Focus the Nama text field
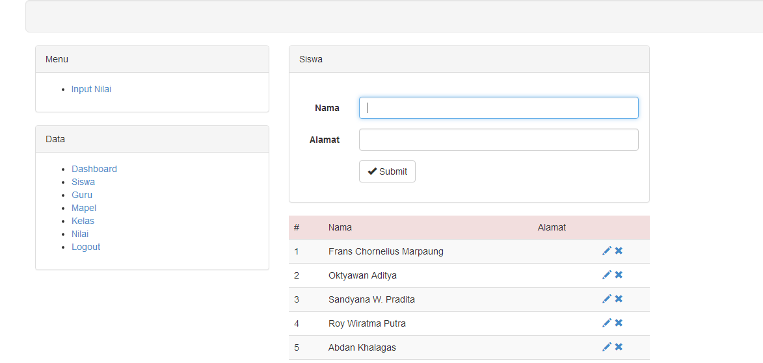 (498, 108)
